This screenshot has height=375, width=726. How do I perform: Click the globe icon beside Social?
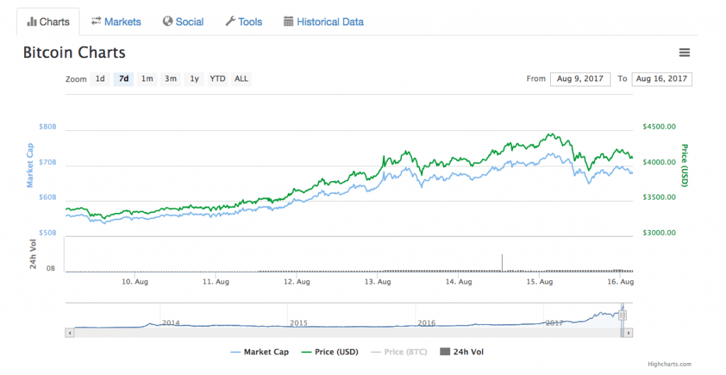click(x=167, y=21)
